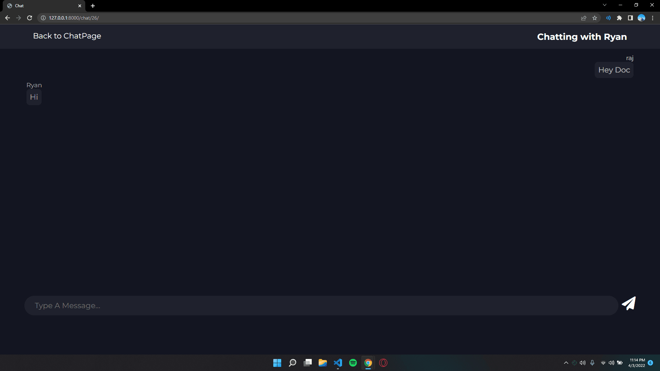This screenshot has height=371, width=660.
Task: Toggle browser side panel icon
Action: pos(630,18)
